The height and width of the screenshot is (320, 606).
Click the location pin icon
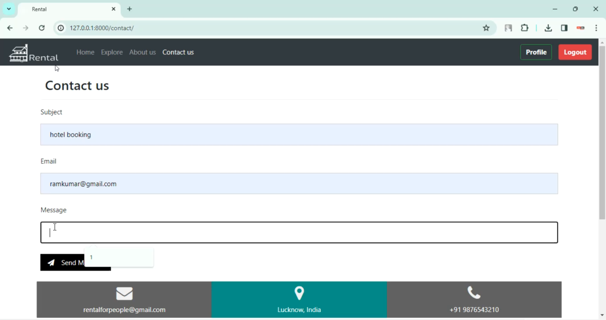pyautogui.click(x=299, y=293)
